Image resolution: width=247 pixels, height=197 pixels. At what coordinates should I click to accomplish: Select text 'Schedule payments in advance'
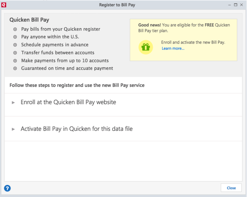tap(55, 45)
